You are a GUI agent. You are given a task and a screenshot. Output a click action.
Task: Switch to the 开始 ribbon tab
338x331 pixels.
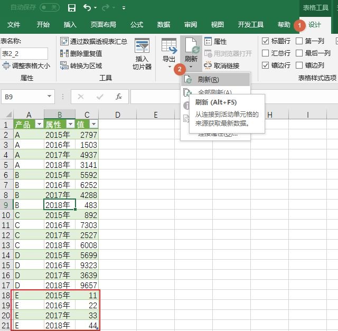click(x=43, y=25)
